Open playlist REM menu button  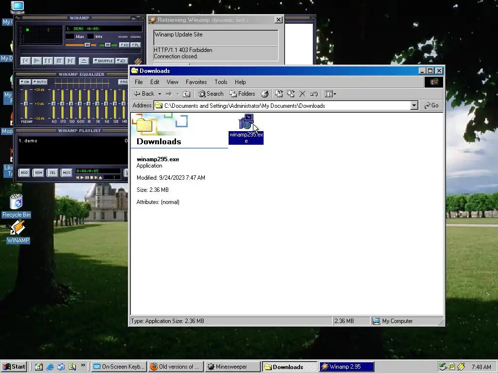coord(38,172)
